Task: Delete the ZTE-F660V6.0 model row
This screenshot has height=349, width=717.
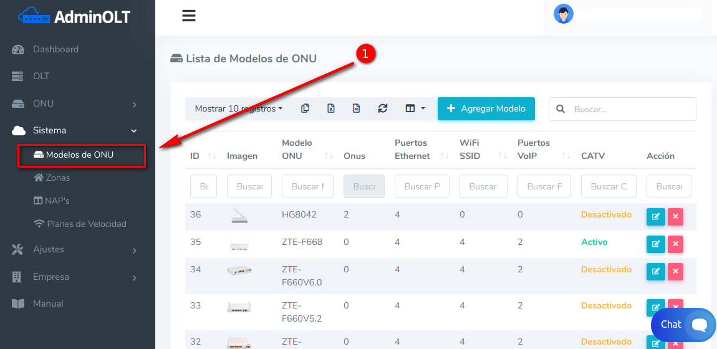Action: [x=675, y=272]
